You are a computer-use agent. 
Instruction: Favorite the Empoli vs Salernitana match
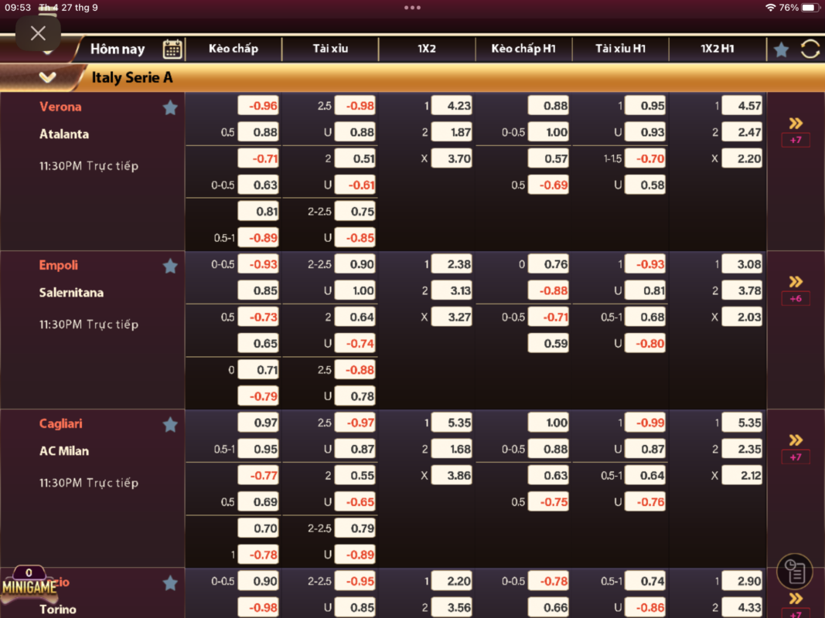pyautogui.click(x=170, y=267)
